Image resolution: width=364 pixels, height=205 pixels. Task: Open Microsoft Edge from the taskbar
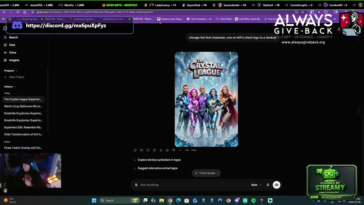pos(178,200)
